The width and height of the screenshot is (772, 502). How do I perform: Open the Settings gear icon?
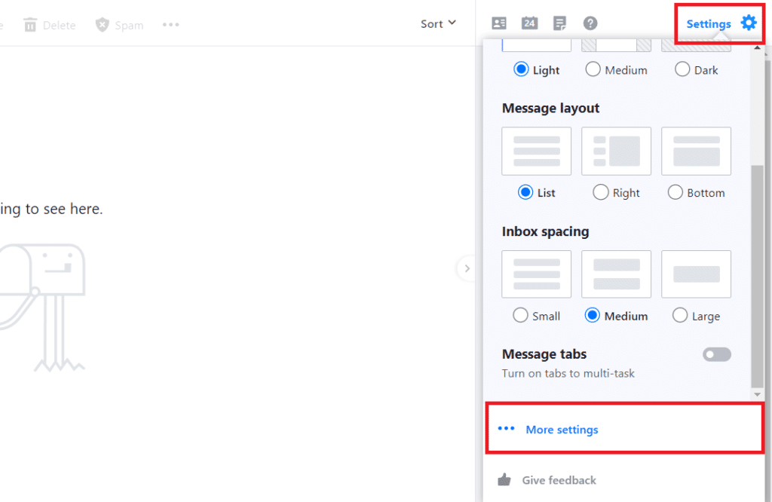point(749,23)
